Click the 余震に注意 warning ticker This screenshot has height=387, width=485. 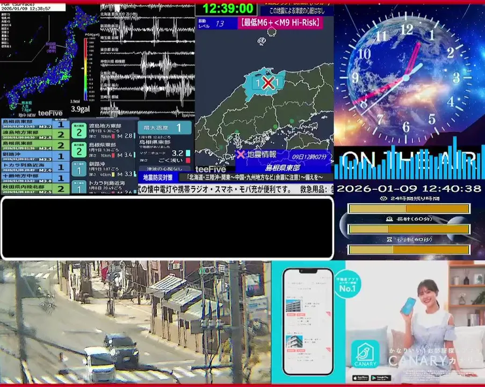(255, 177)
